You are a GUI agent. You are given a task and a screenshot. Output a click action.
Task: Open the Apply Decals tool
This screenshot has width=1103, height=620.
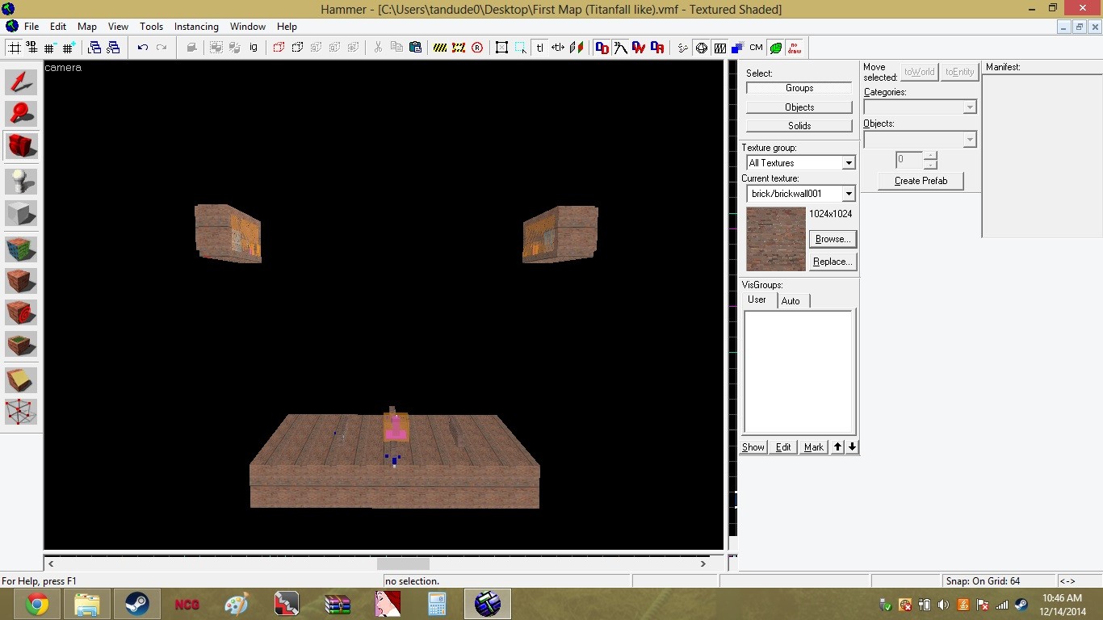point(21,312)
